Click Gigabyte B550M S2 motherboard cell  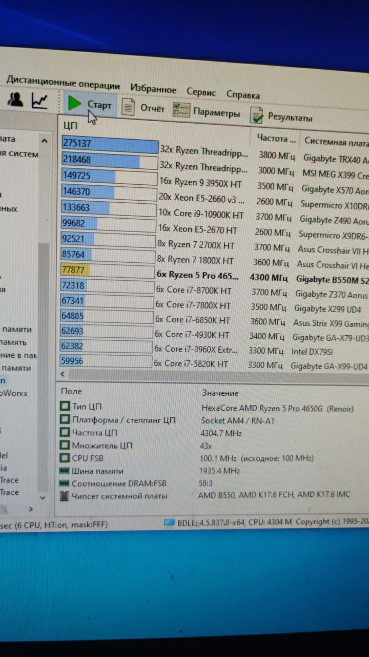[332, 280]
